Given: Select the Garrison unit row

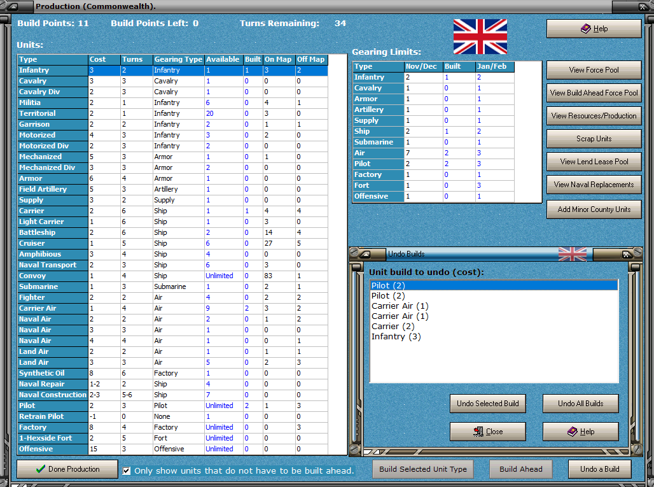Looking at the screenshot, I should [x=172, y=124].
